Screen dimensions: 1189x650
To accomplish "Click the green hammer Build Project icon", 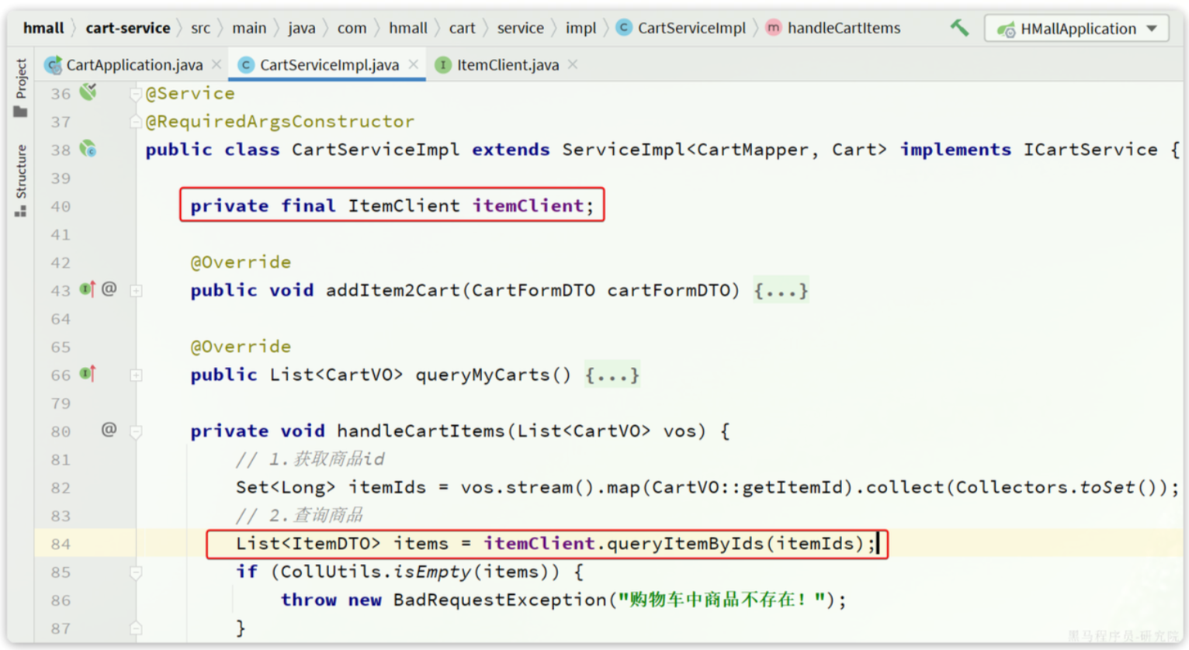I will point(959,28).
